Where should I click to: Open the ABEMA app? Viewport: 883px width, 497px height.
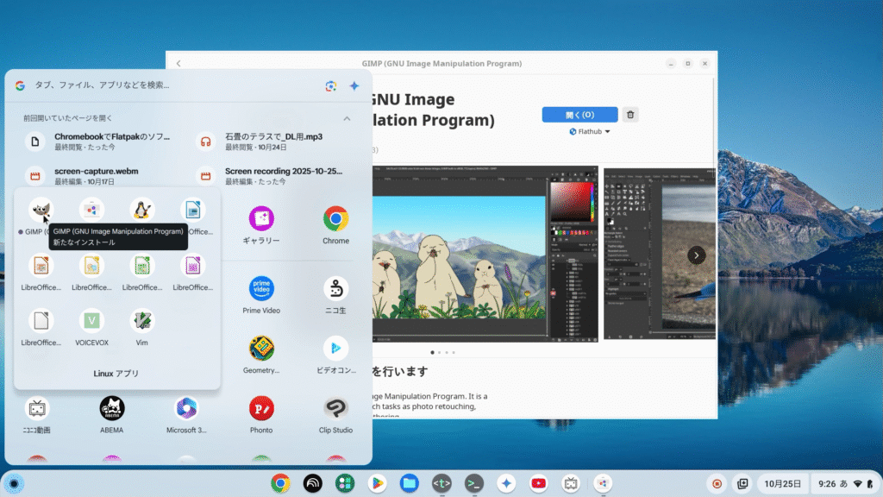112,408
